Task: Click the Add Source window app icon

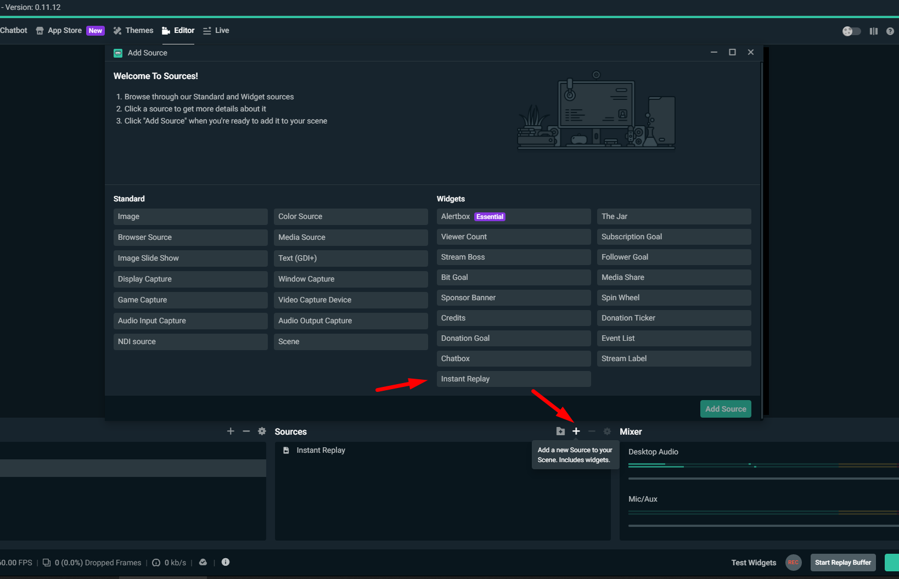Action: click(118, 53)
